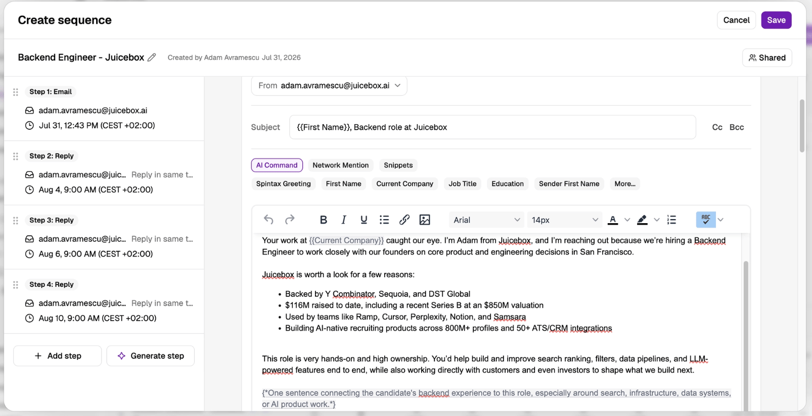Click the Step 4 mailbox icon
Viewport: 812px width, 416px height.
(29, 303)
